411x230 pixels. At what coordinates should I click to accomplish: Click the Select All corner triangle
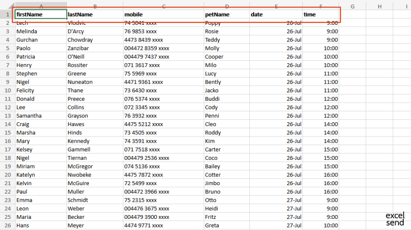(x=11, y=6)
